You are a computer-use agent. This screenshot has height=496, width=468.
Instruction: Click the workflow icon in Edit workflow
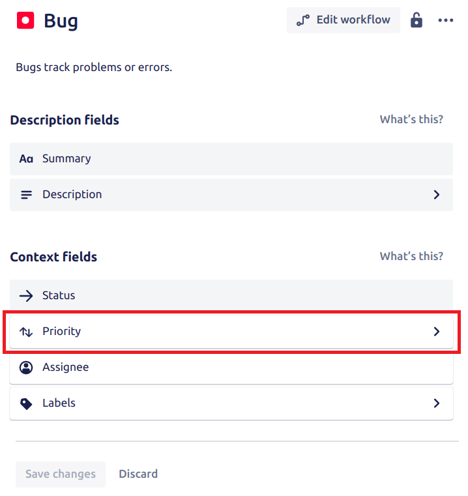303,20
